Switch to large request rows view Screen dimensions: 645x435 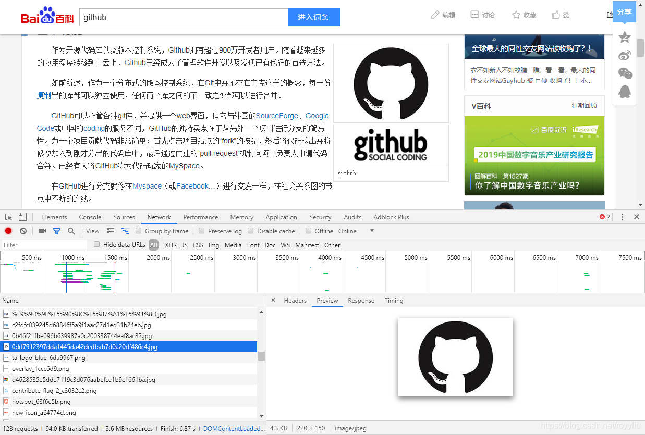tap(111, 231)
